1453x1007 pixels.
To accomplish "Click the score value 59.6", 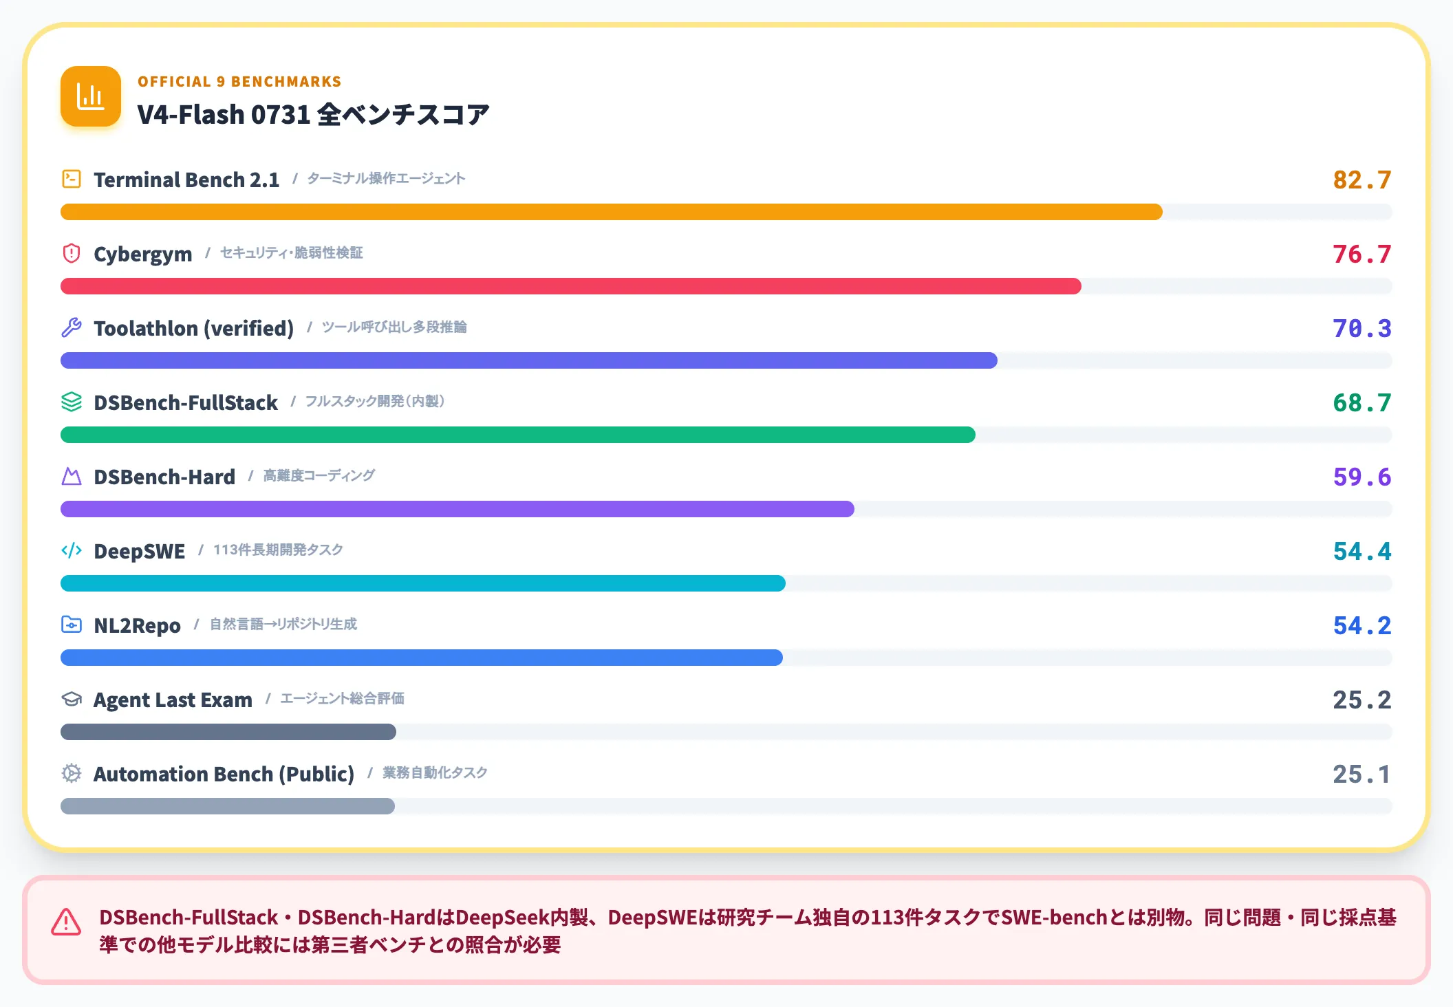I will (1362, 477).
